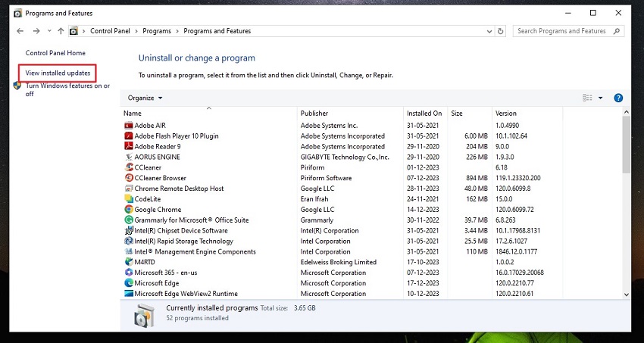
Task: Open the blue Help question mark icon
Action: click(618, 98)
